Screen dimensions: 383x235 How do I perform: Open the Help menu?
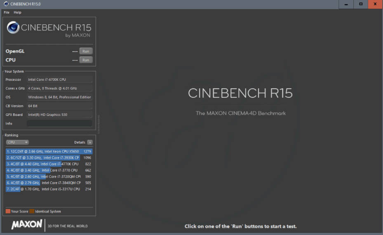pyautogui.click(x=17, y=12)
